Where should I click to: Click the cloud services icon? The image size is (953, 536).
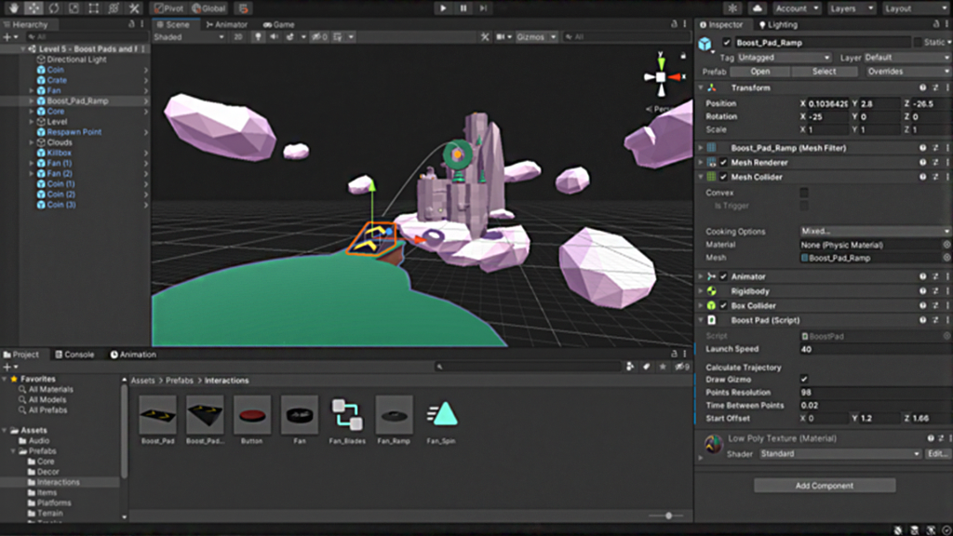pyautogui.click(x=756, y=8)
